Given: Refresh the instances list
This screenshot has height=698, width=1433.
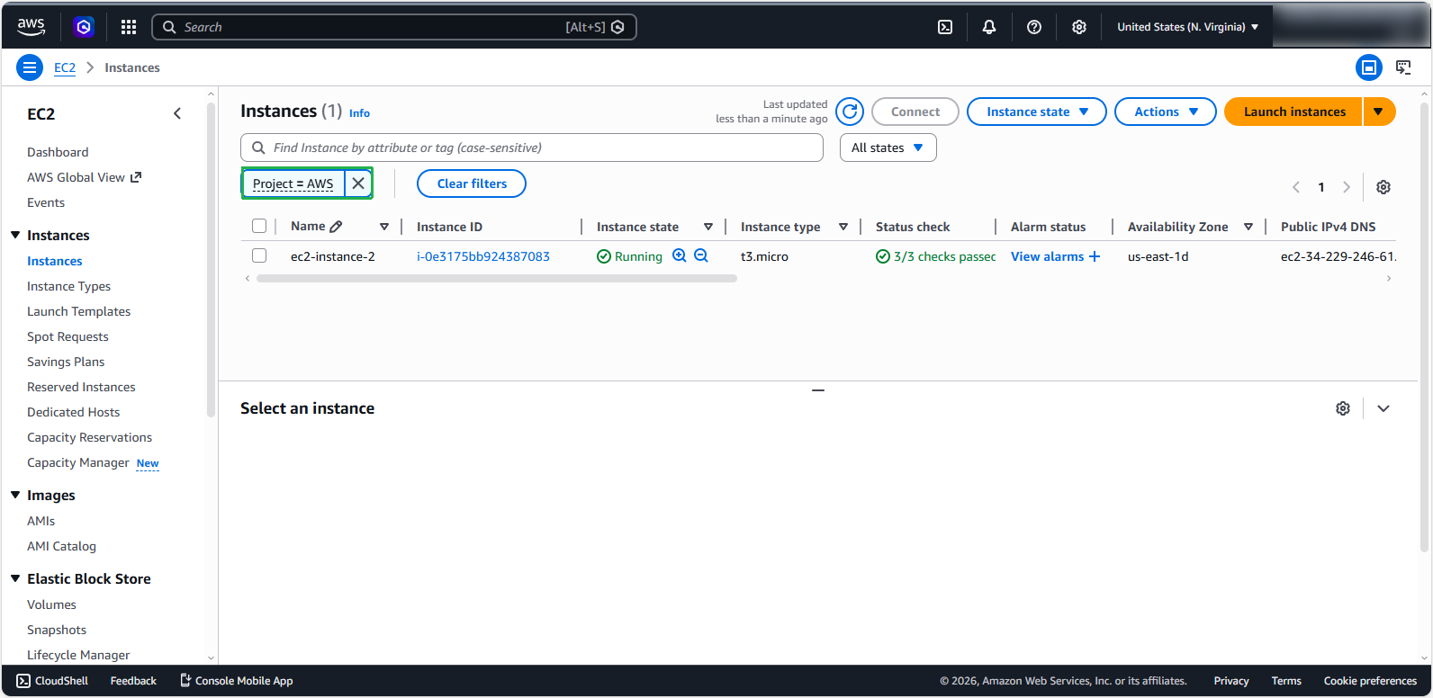Looking at the screenshot, I should click(850, 112).
